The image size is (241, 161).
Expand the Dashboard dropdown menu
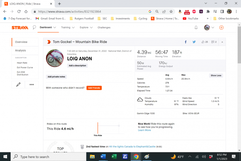coord(48,27)
